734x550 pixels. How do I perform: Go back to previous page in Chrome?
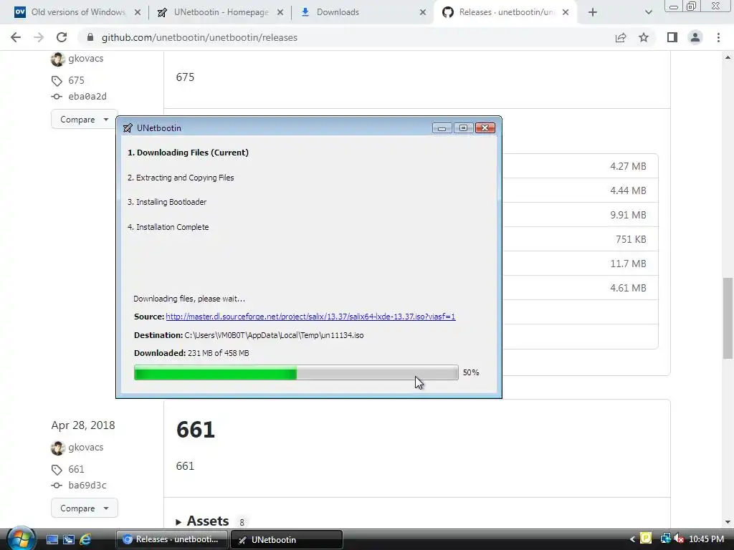tap(16, 37)
